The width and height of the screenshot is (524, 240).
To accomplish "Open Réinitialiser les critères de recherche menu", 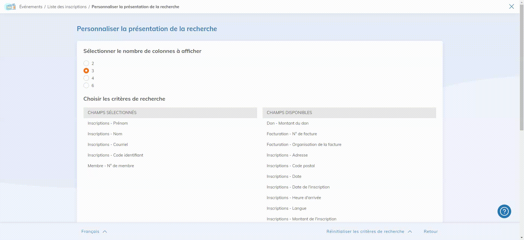I will point(369,232).
